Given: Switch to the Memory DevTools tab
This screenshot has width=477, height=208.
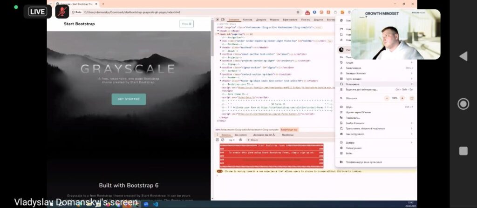Looking at the screenshot, I should [x=306, y=20].
